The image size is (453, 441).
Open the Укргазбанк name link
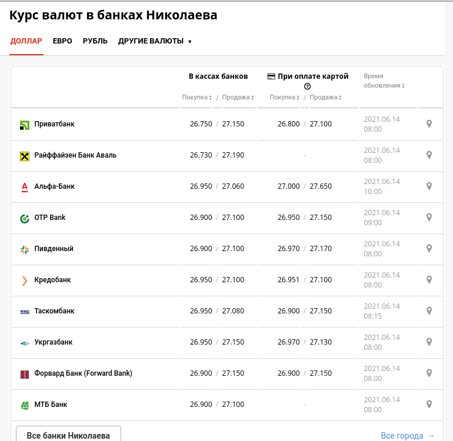(x=54, y=342)
